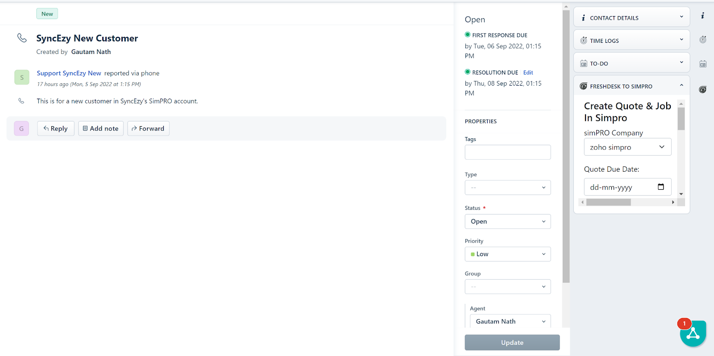Viewport: 714px width, 356px height.
Task: Open the Type dropdown
Action: click(508, 187)
